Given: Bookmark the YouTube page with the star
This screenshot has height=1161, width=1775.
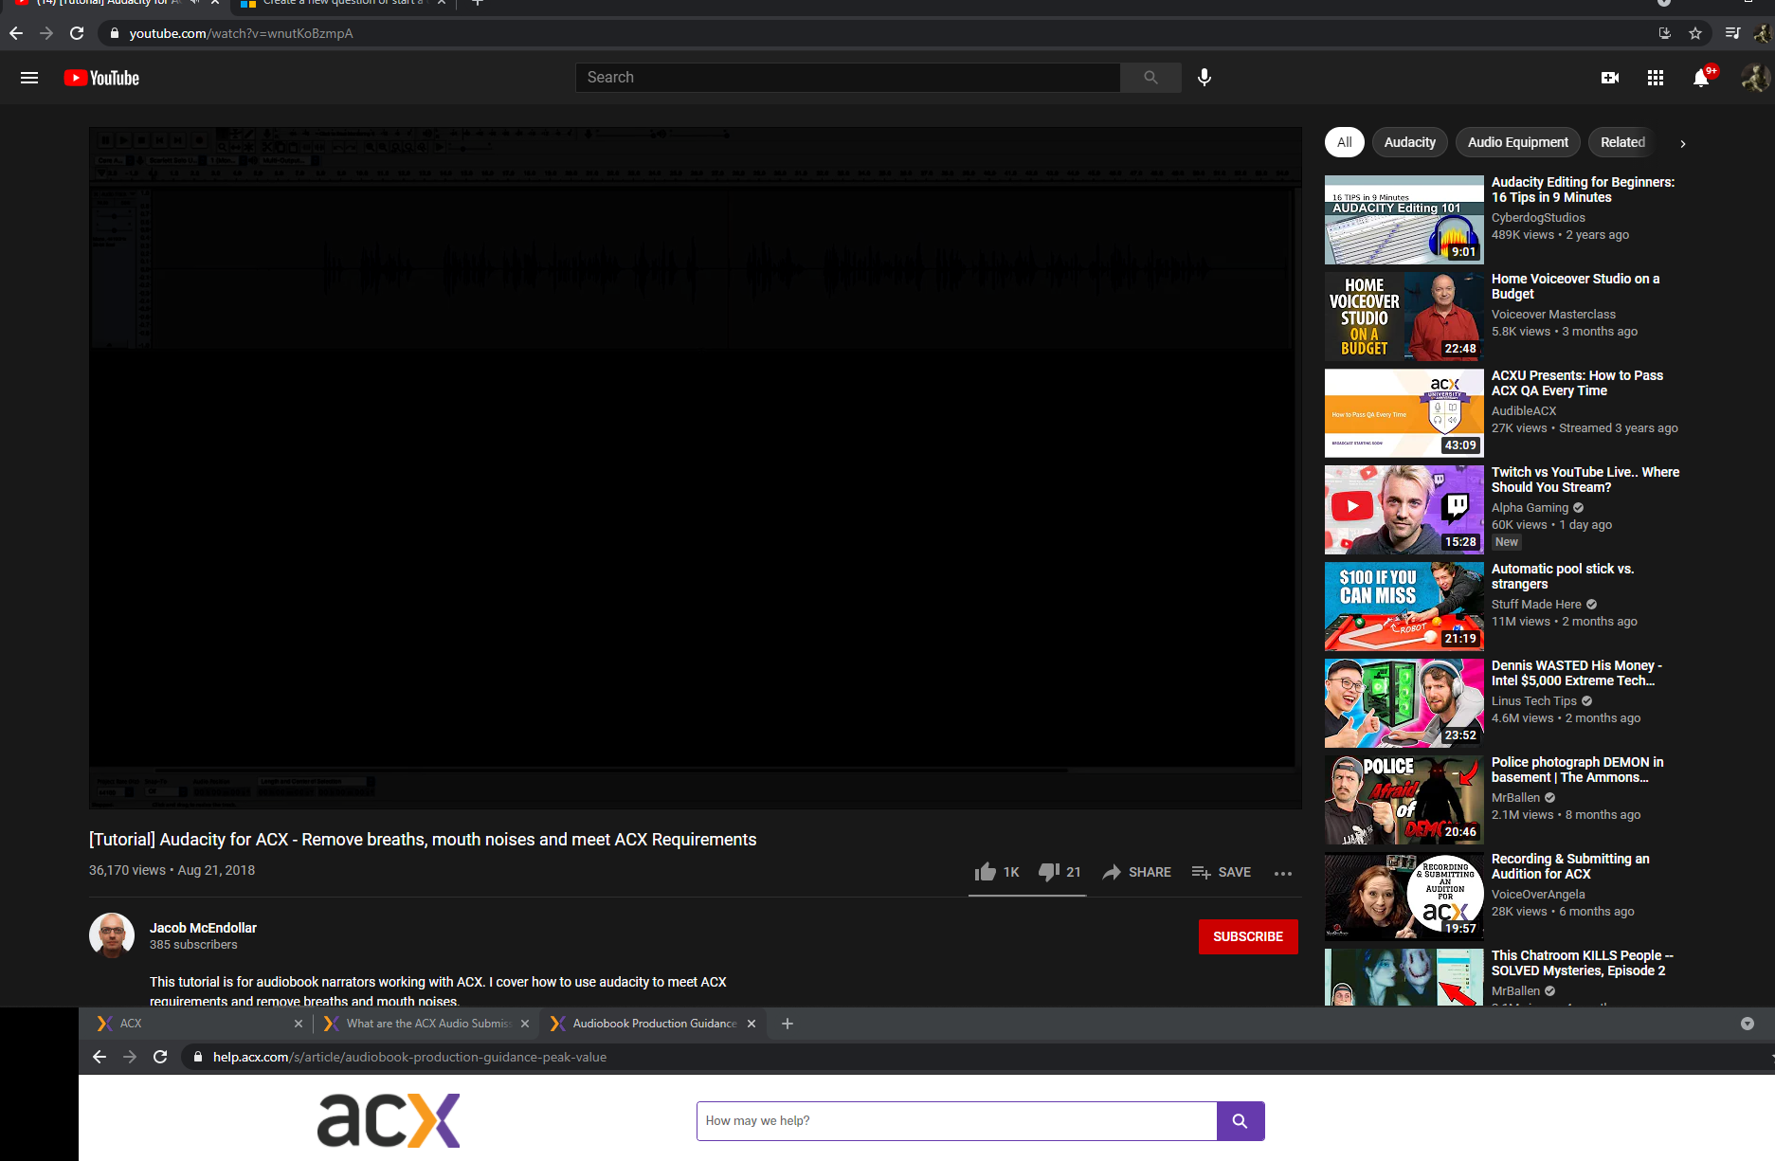Looking at the screenshot, I should (x=1695, y=33).
